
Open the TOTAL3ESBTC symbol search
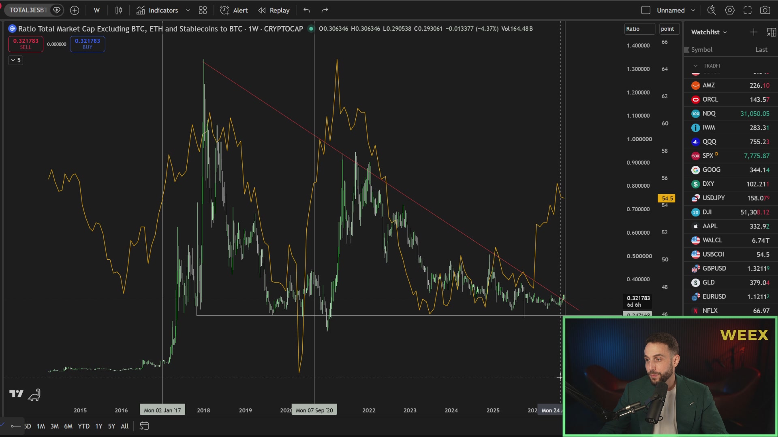(x=28, y=10)
